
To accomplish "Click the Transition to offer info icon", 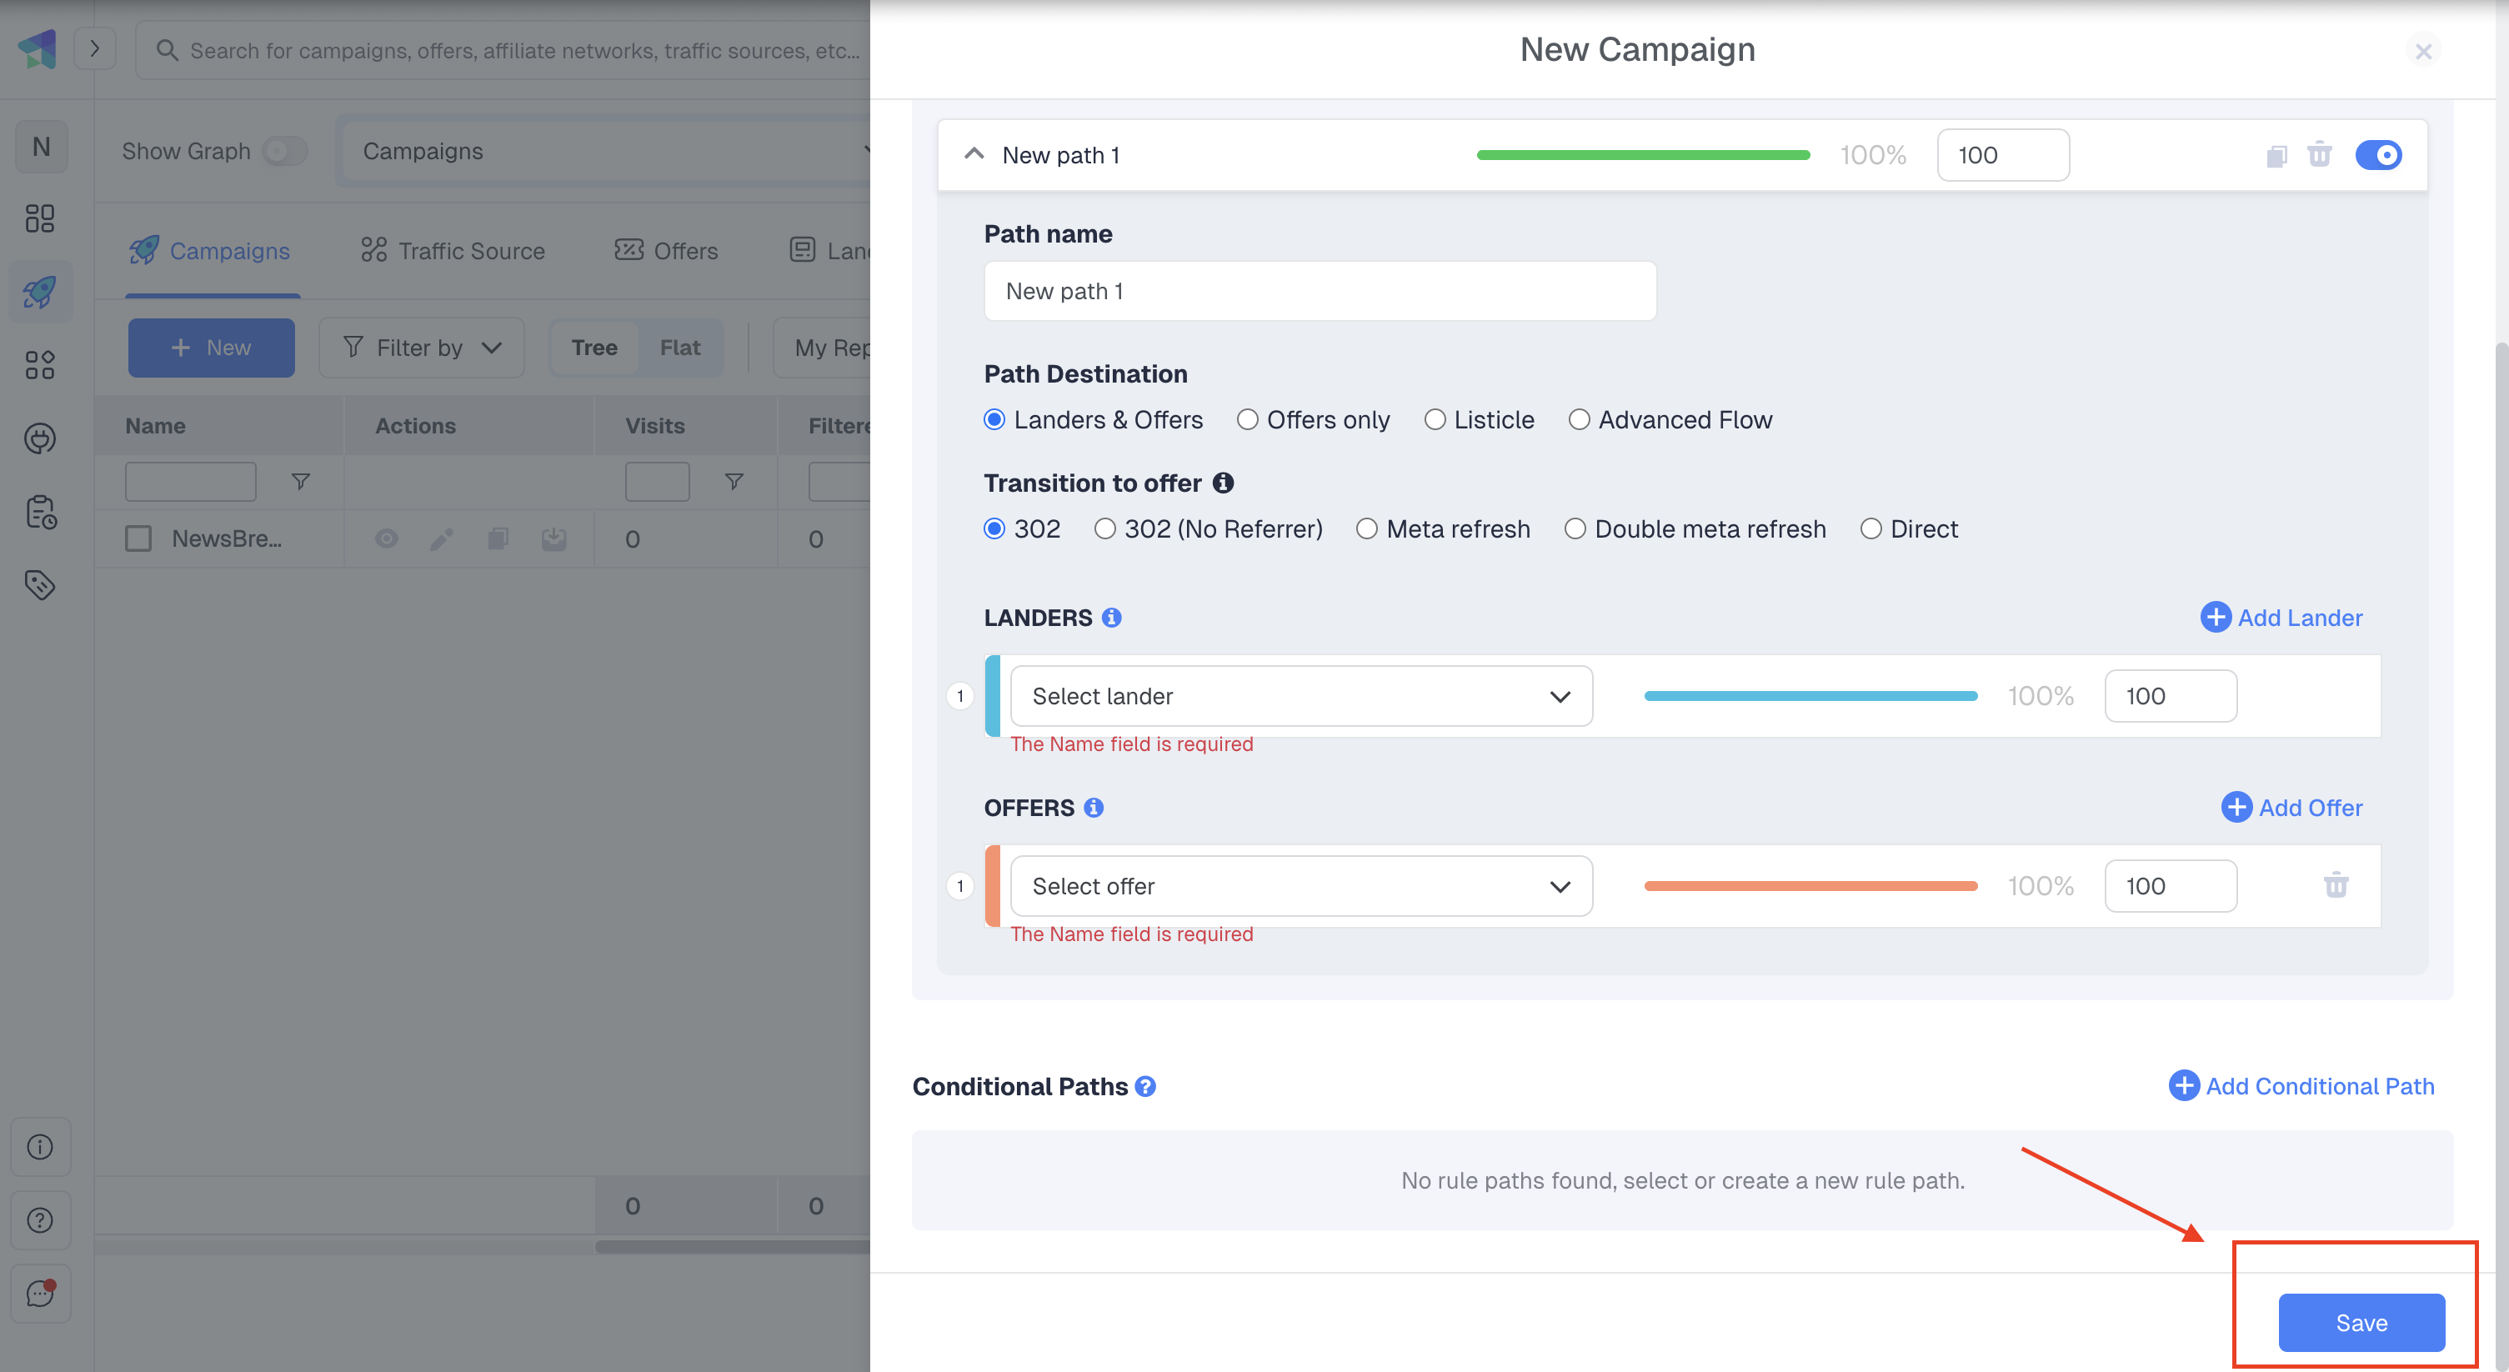I will tap(1224, 483).
